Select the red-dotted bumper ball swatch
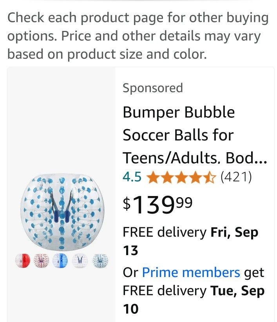The width and height of the screenshot is (277, 322). [42, 261]
